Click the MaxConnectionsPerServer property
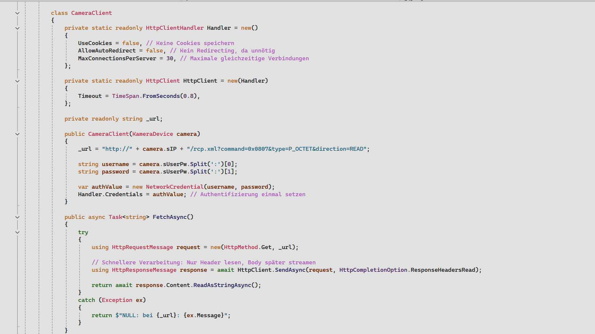Viewport: 595px width, 334px height. click(x=117, y=58)
